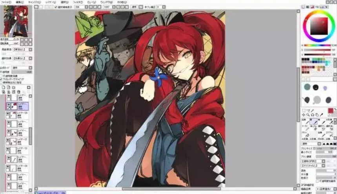Click the 通常 button in top toolbar

click(x=134, y=7)
